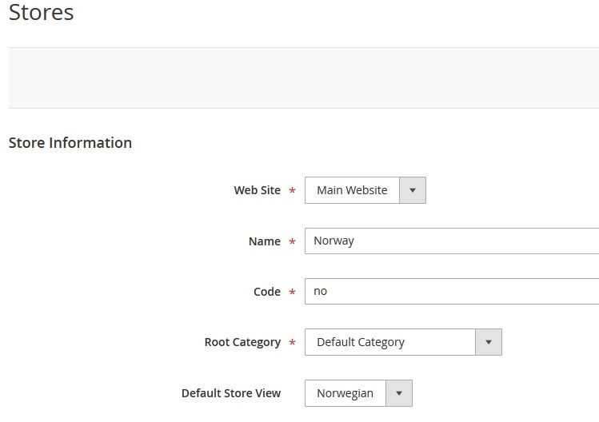Click the arrow icon beside Norwegian
This screenshot has width=599, height=422.
click(x=399, y=393)
